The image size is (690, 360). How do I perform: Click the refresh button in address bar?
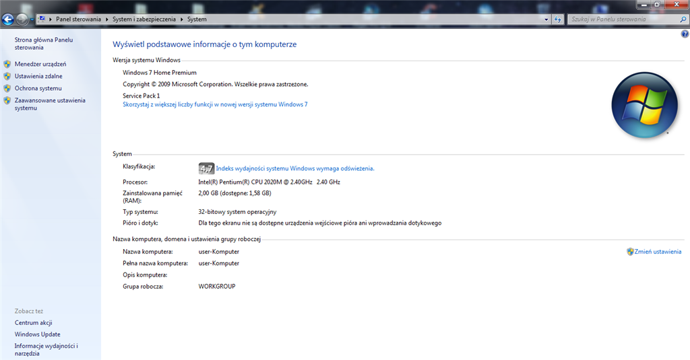point(557,20)
